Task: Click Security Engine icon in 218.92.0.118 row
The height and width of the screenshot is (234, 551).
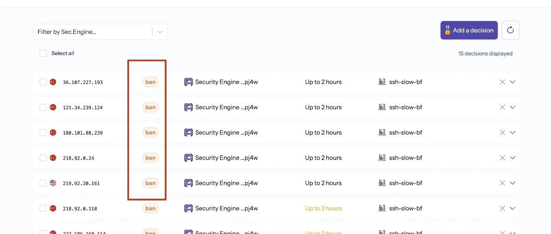Action: click(188, 208)
